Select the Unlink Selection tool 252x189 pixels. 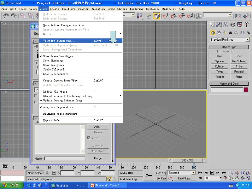click(x=31, y=16)
